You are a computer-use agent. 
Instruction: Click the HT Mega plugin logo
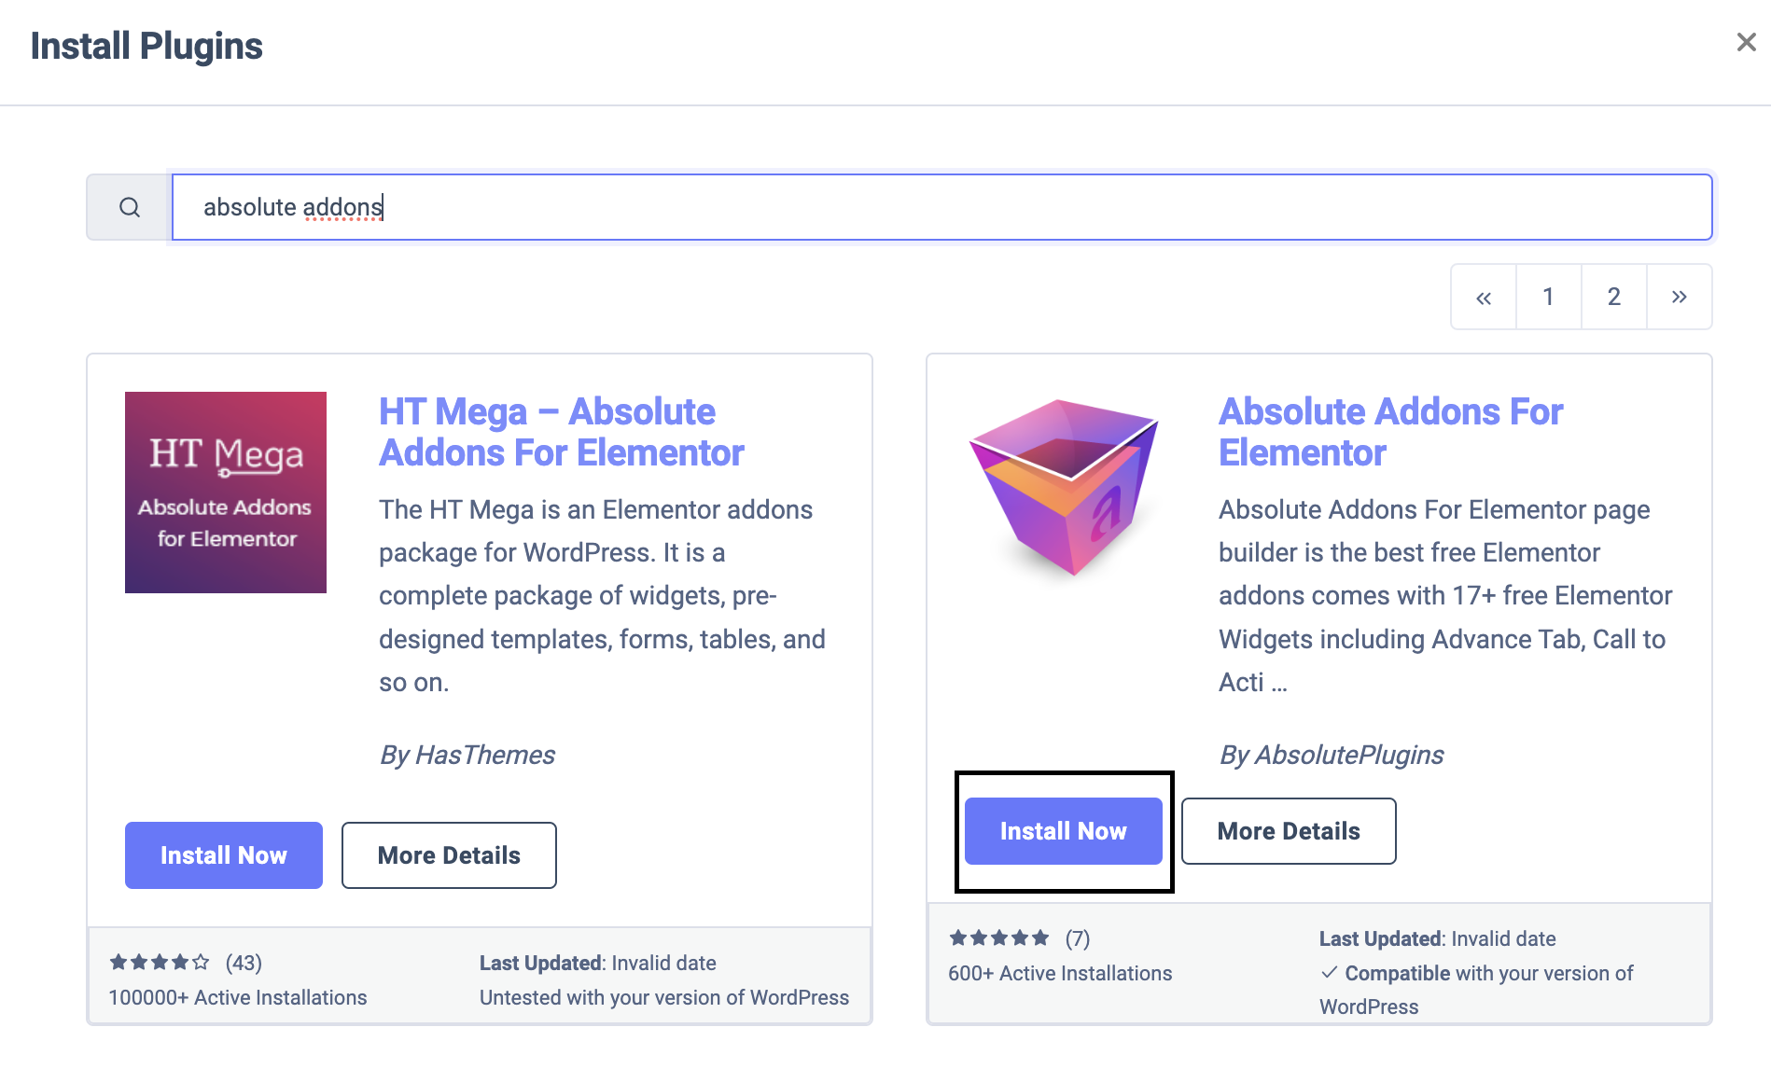click(226, 493)
